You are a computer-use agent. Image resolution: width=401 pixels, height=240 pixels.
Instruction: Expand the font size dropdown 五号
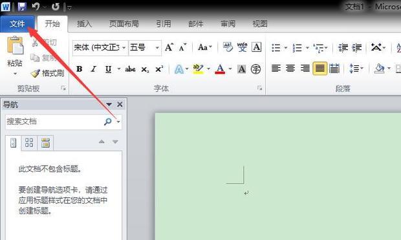point(157,48)
